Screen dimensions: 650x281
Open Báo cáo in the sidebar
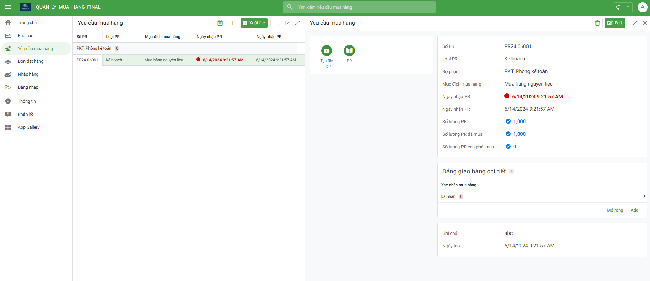pyautogui.click(x=26, y=36)
